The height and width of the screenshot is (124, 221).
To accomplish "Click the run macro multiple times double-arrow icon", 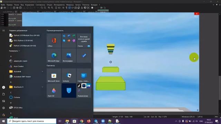I will [x=102, y=8].
